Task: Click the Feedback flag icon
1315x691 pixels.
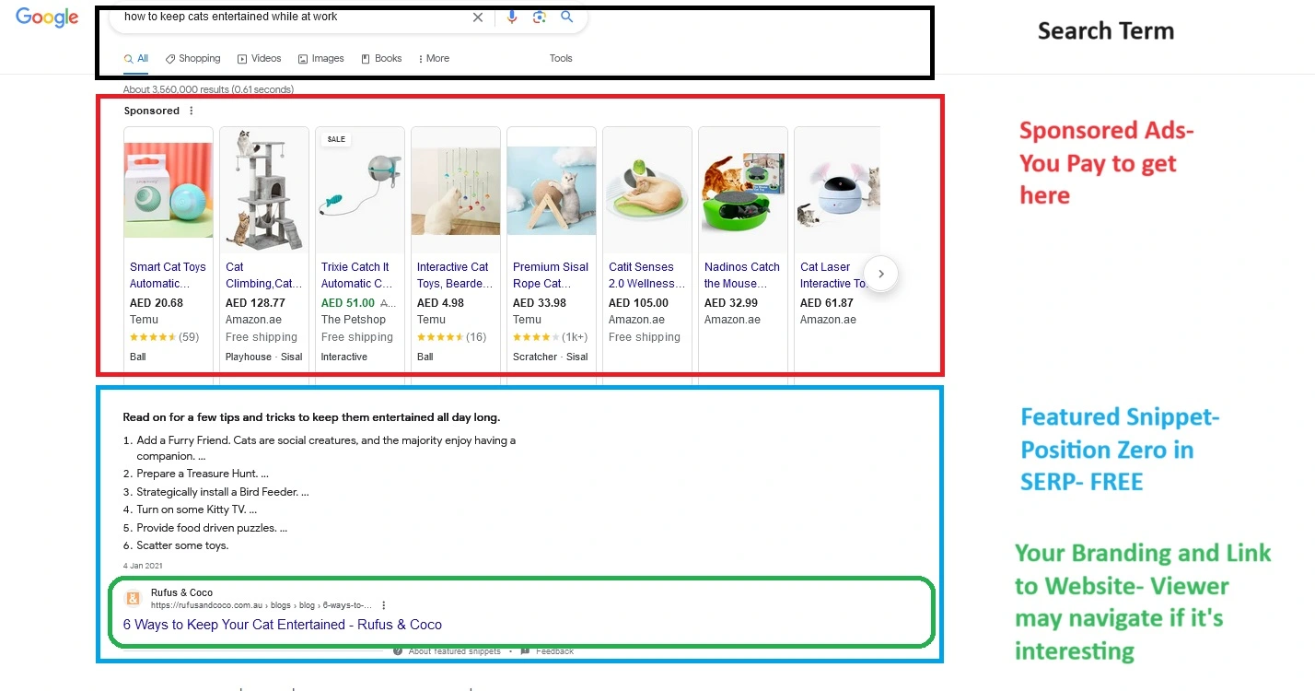Action: 525,650
